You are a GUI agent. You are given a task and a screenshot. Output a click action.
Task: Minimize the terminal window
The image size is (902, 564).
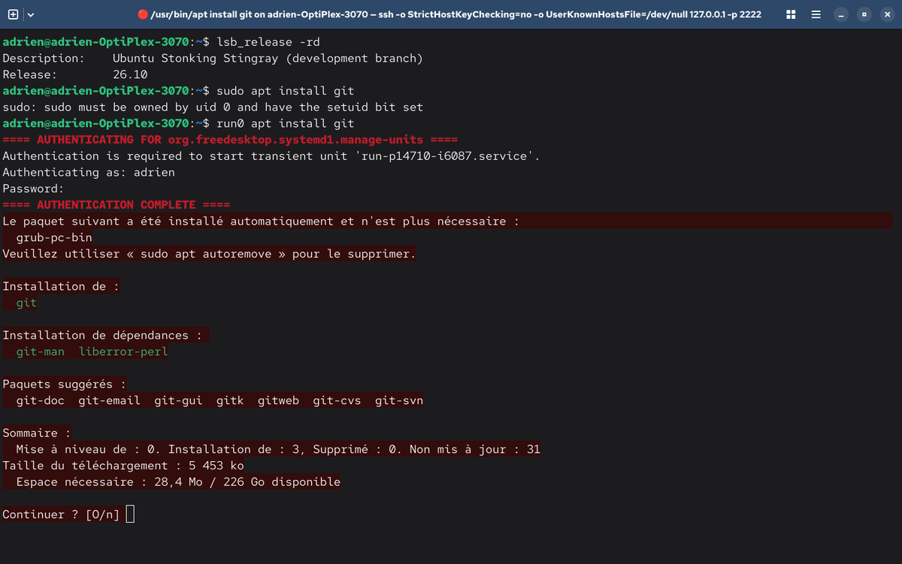[x=841, y=14]
